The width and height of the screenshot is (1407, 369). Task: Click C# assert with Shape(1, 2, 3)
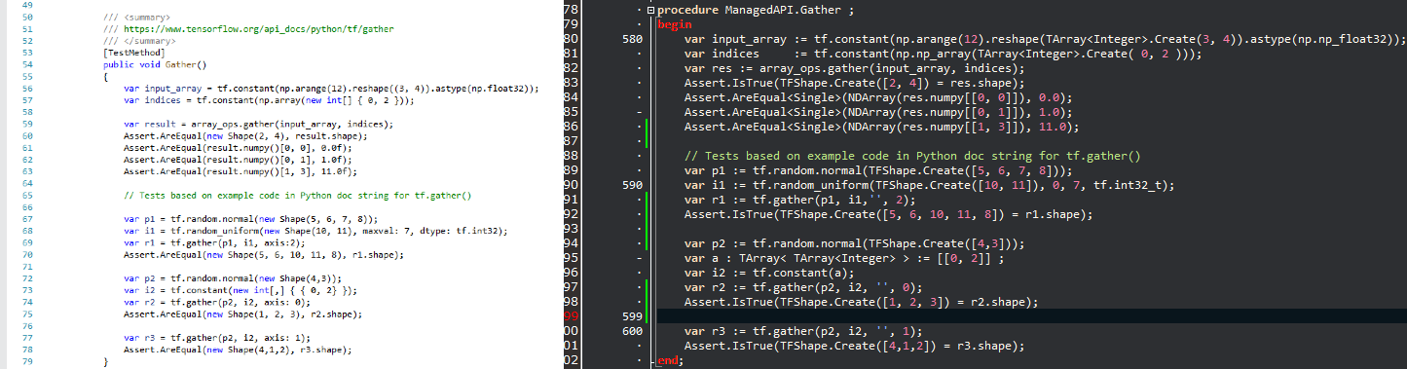tap(241, 314)
